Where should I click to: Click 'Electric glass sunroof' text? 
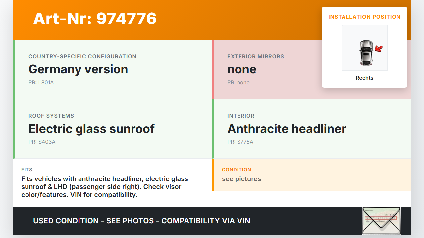(x=91, y=129)
